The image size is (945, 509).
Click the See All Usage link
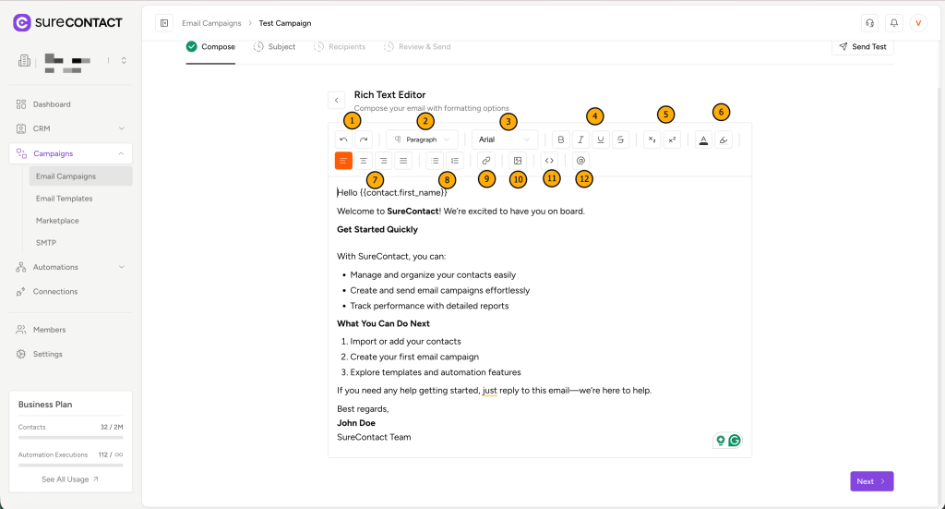pos(70,479)
